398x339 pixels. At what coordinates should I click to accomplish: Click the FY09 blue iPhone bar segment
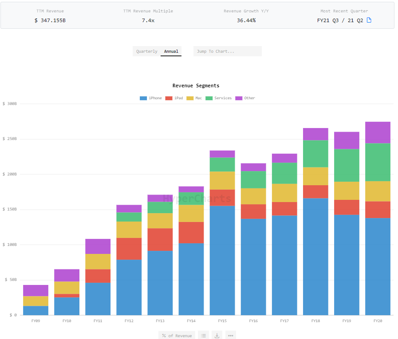point(36,310)
